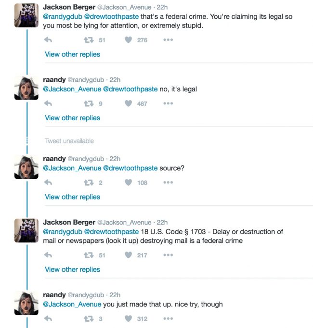Expand View other replies under "no, it's legal"
Viewport: 313px width, 328px height.
[x=73, y=118]
